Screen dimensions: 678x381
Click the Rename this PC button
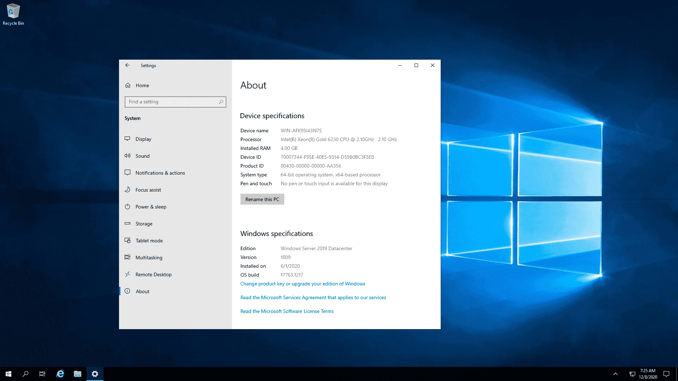(262, 199)
